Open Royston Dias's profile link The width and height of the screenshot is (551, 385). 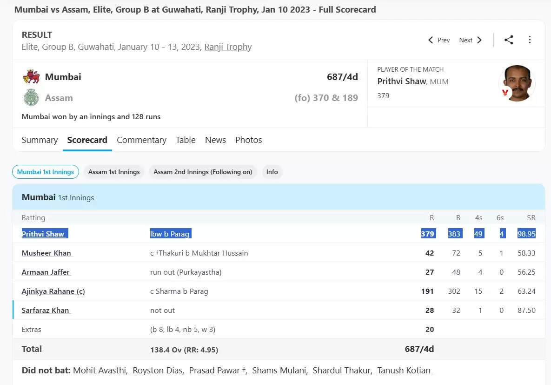pos(158,370)
